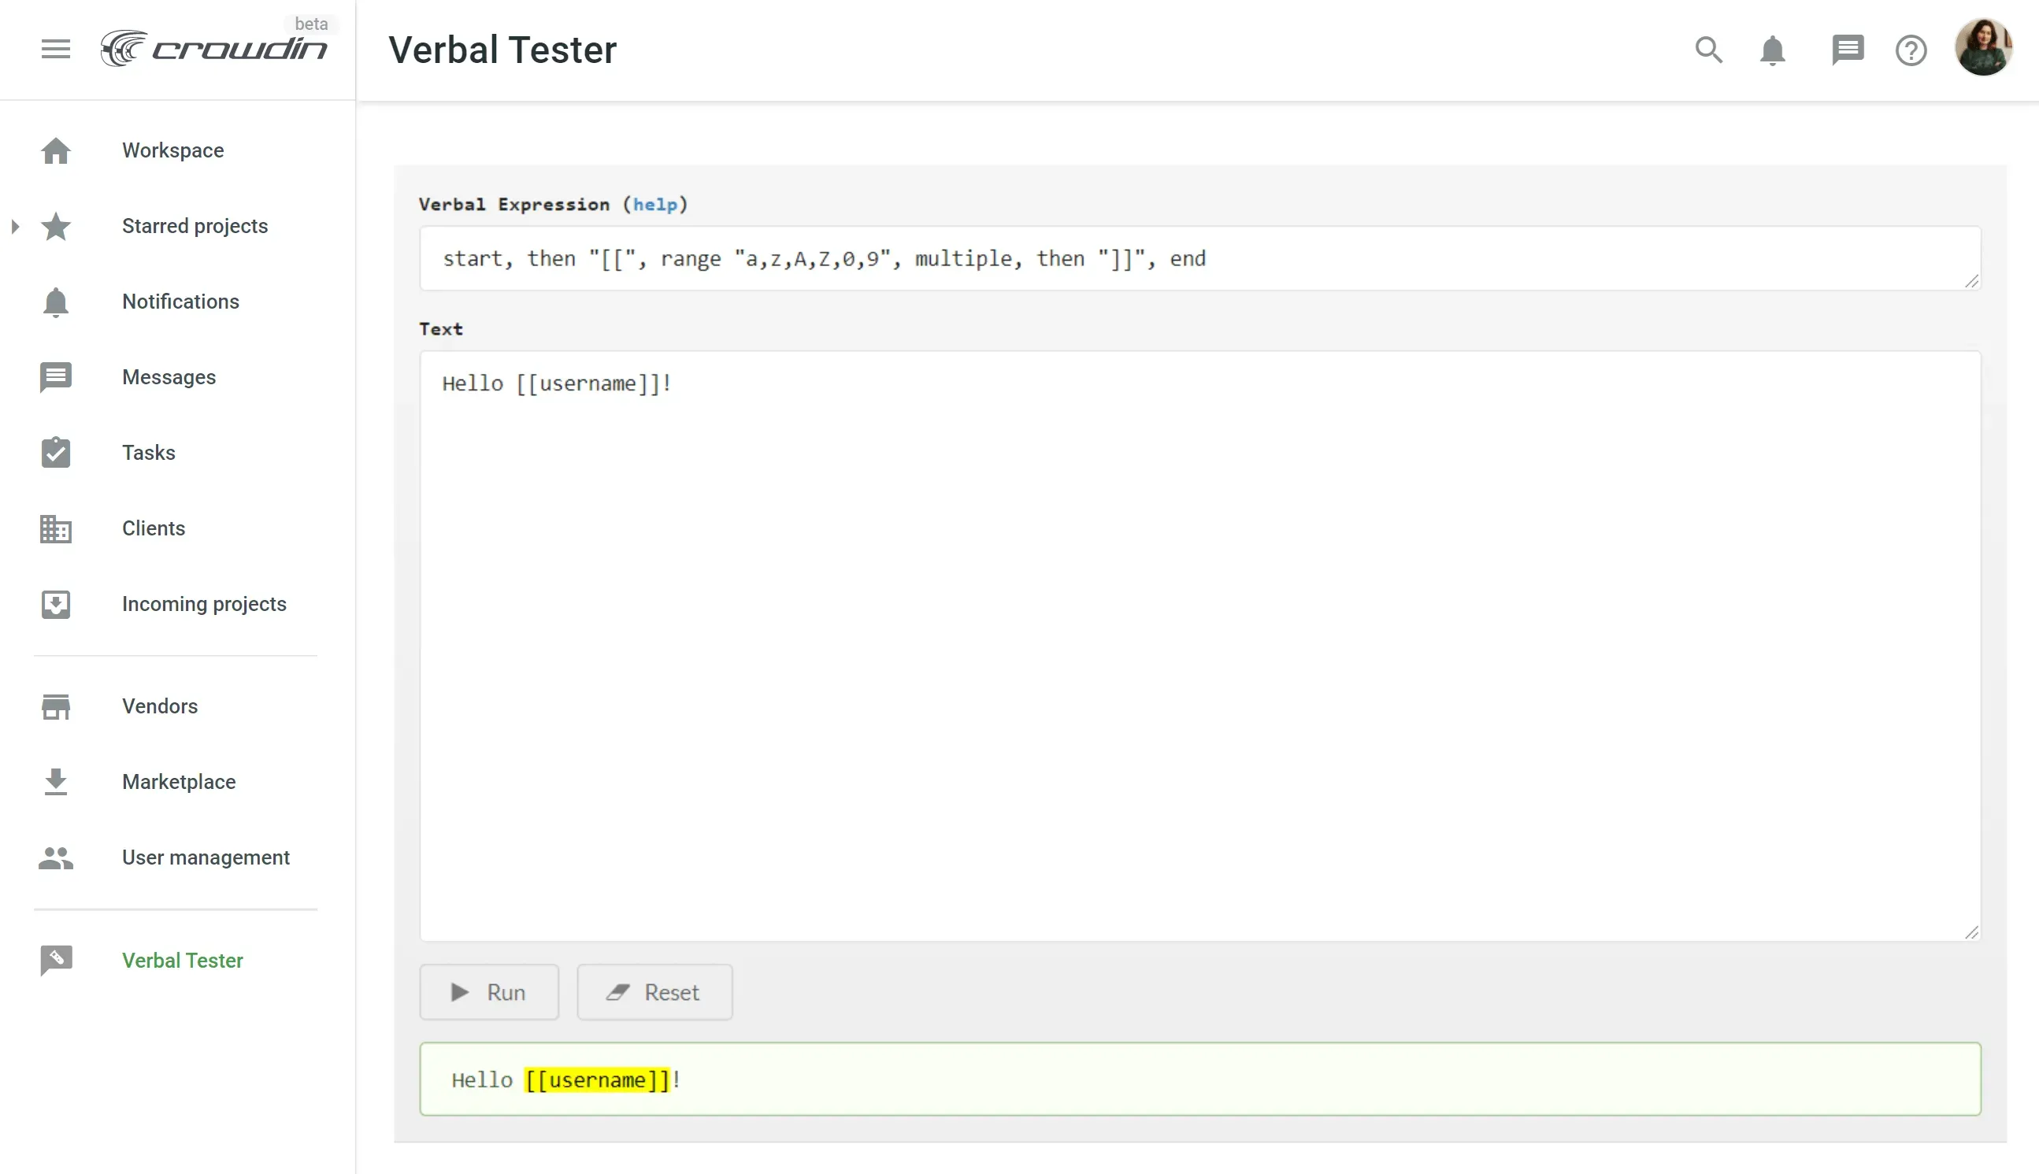Click the Messages sidebar icon
The width and height of the screenshot is (2039, 1174).
click(x=55, y=376)
